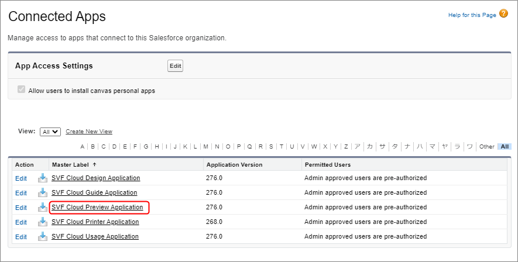Filter list by letter Y

(335, 147)
